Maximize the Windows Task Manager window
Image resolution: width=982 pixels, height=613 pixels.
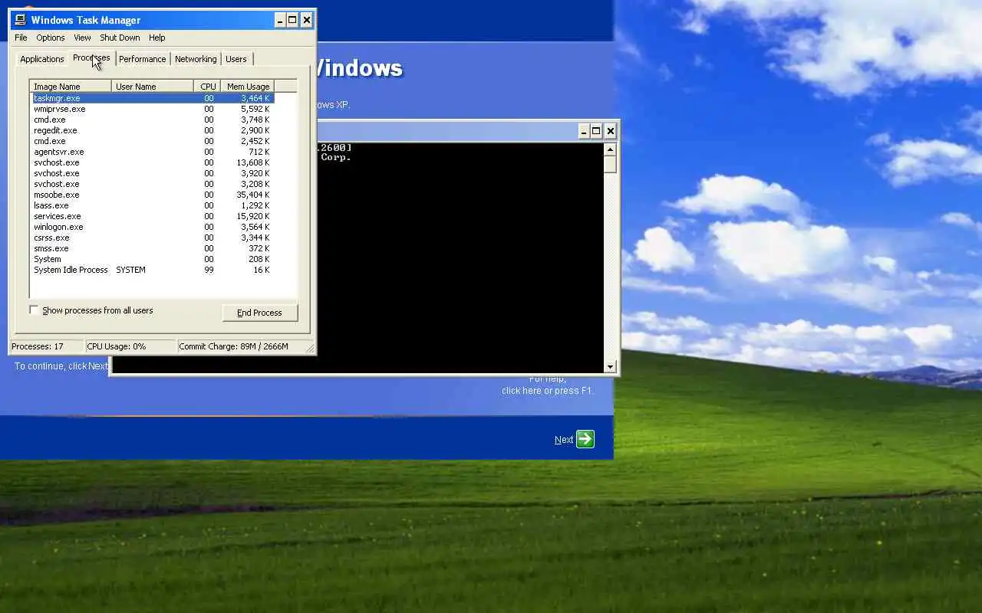click(x=292, y=20)
